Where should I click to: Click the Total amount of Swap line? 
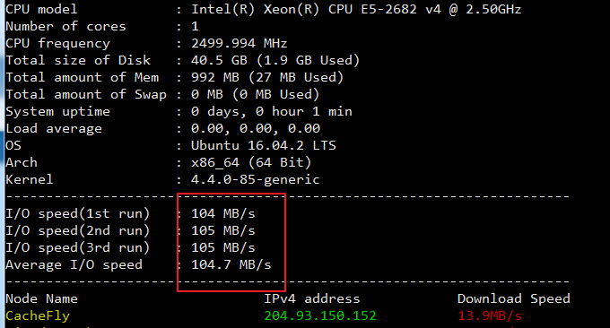162,94
